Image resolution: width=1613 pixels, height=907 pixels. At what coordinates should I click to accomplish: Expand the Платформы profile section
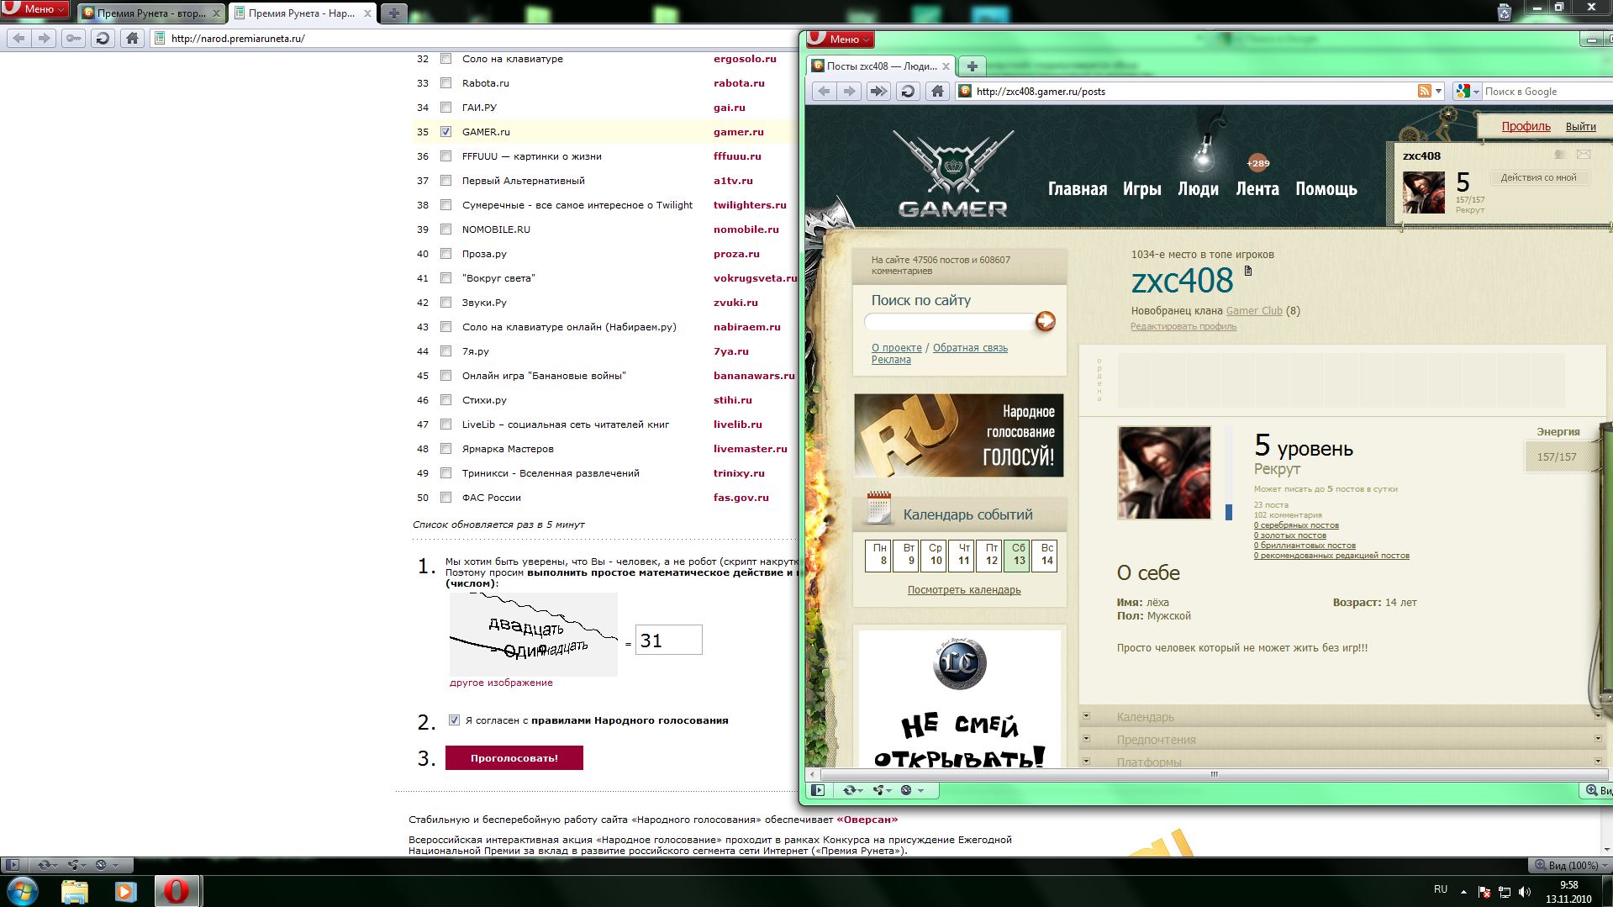click(1342, 761)
